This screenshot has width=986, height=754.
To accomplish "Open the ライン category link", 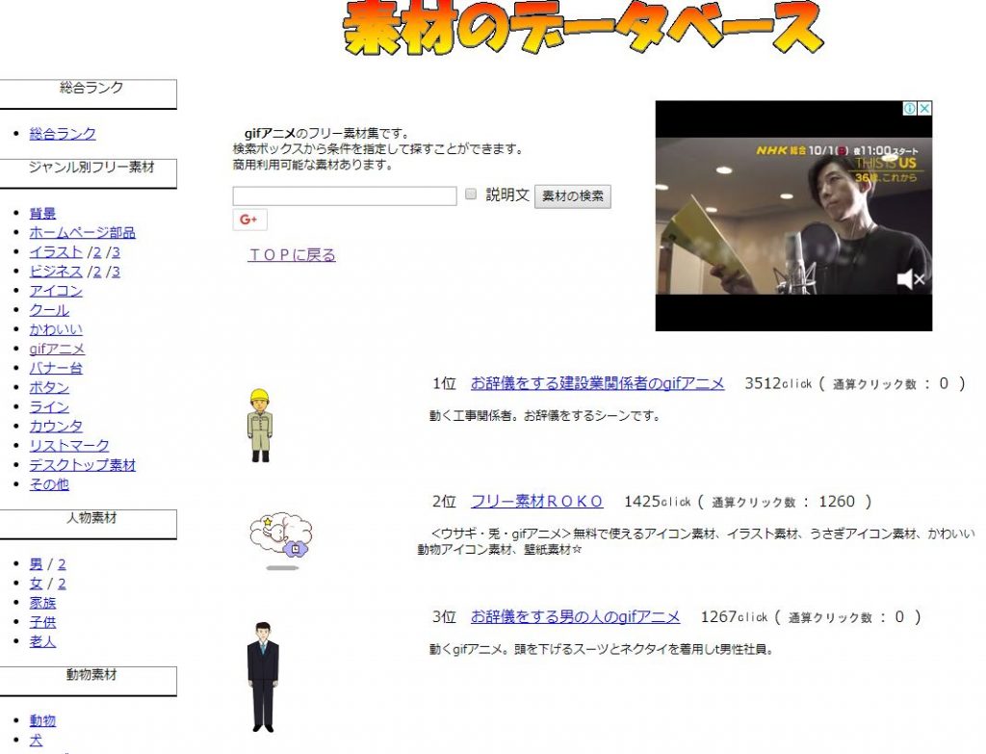I will pos(49,407).
